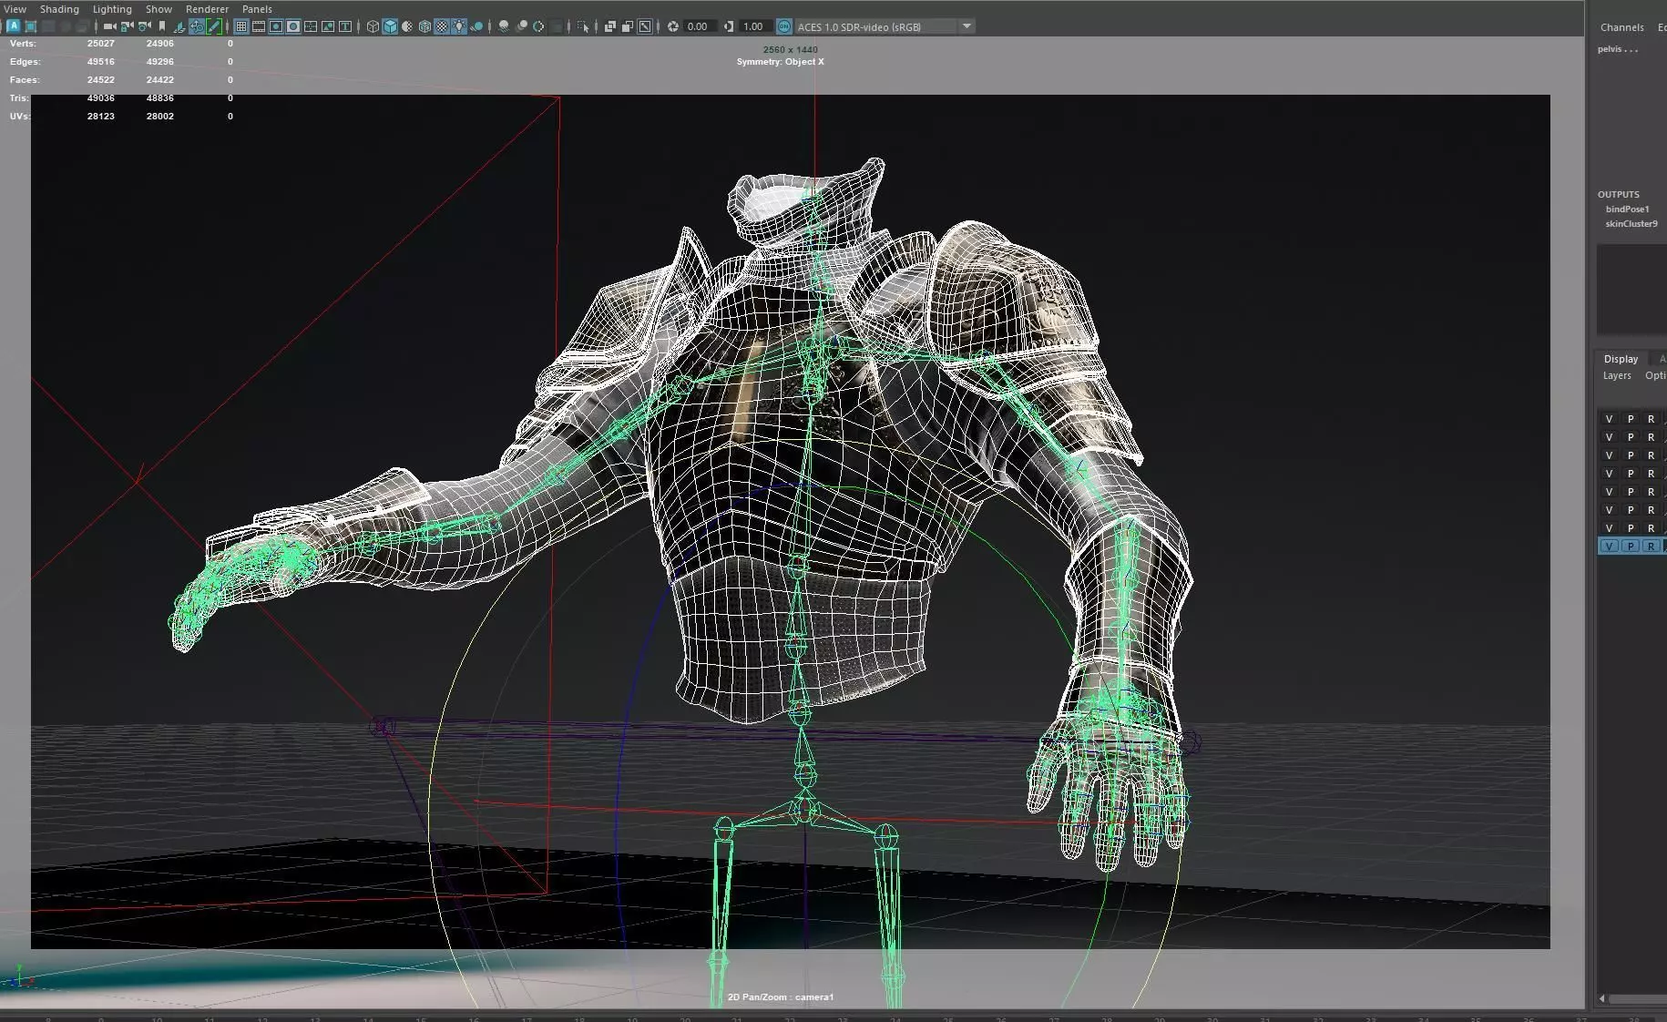Image resolution: width=1667 pixels, height=1022 pixels.
Task: Open the Show menu
Action: pyautogui.click(x=159, y=9)
